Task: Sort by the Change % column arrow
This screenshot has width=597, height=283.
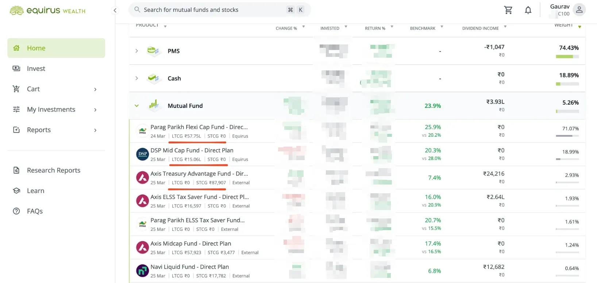Action: [x=303, y=27]
